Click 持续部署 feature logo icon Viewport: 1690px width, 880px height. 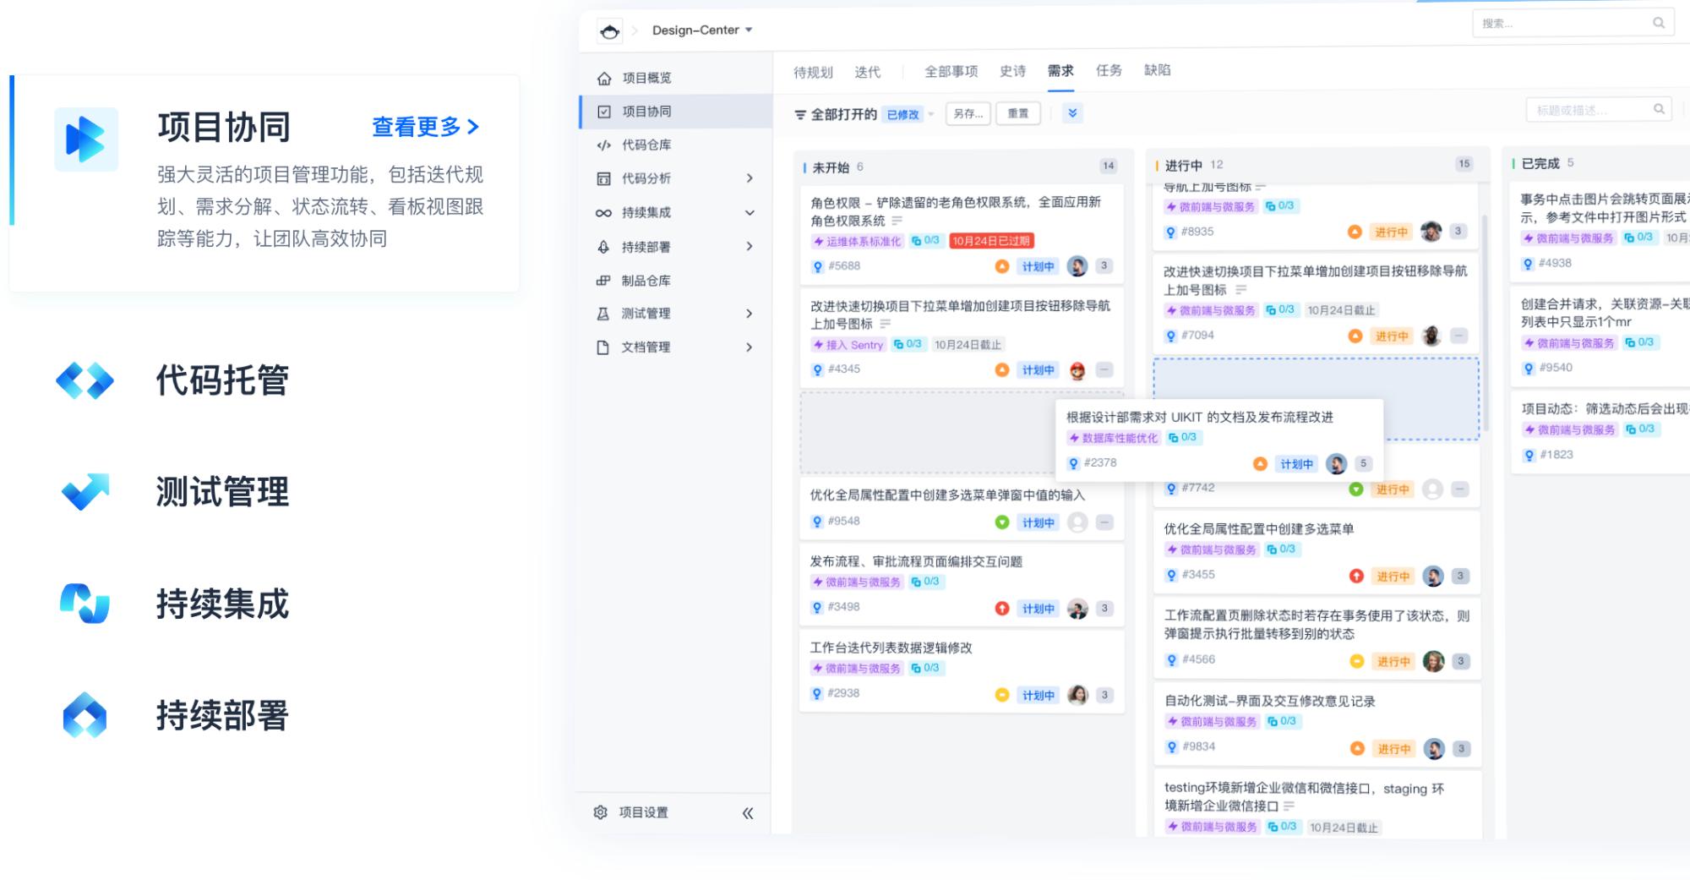84,715
